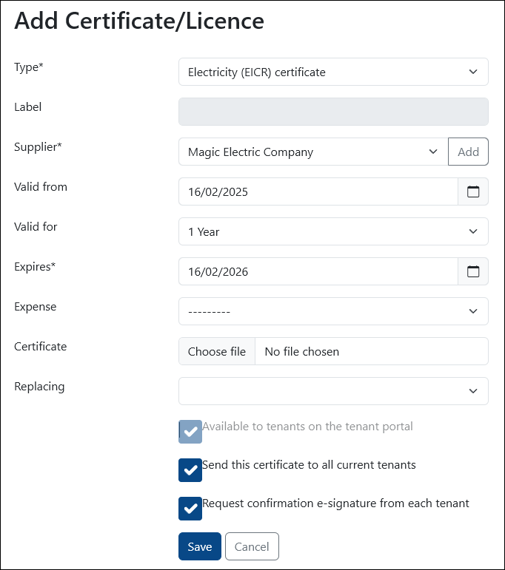This screenshot has width=505, height=570.
Task: Open the Expense dropdown
Action: pos(333,311)
